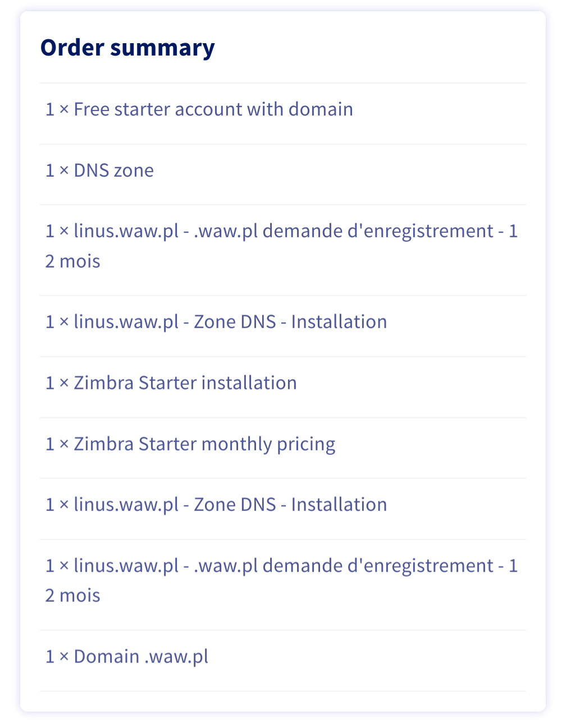Select the Zimbra Starter installation item
Viewport: 566px width, 723px height.
click(185, 383)
